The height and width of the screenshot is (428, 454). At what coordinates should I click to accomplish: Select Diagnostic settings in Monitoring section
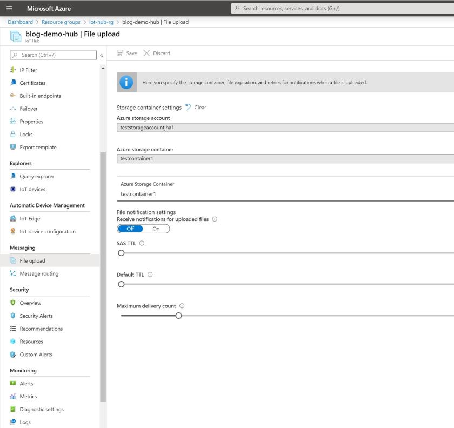tap(42, 409)
